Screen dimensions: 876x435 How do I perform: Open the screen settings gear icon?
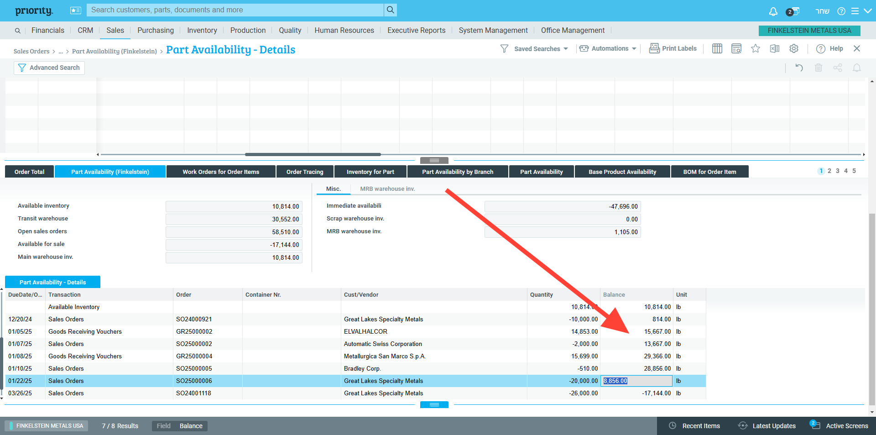794,48
